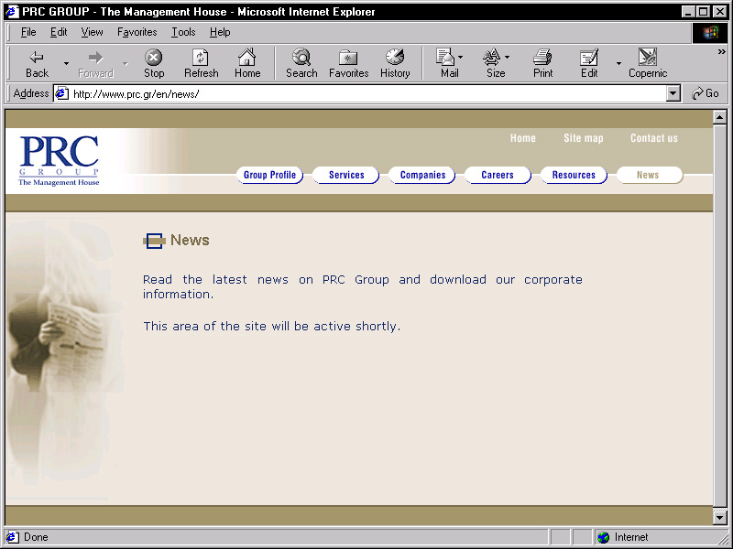
Task: Open the Resources nav tab
Action: (x=574, y=175)
